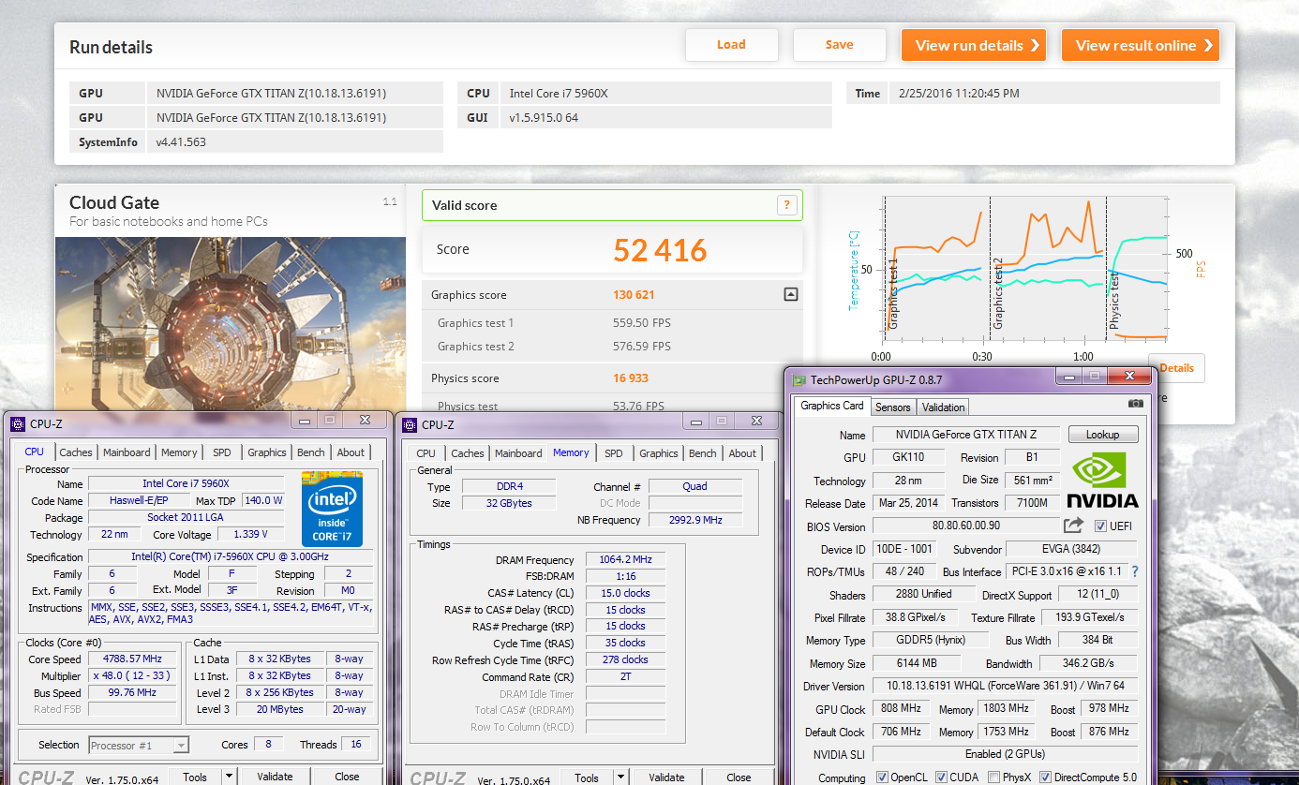1299x785 pixels.
Task: Minimize the TechPowerUp GPU-Z window
Action: tap(1068, 376)
